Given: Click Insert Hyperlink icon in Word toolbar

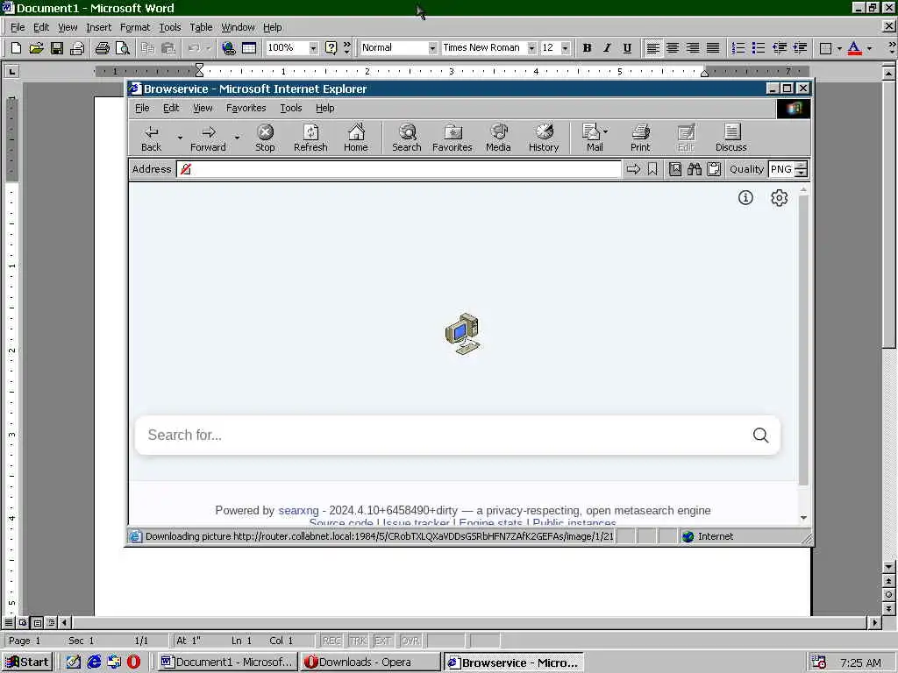Looking at the screenshot, I should tap(229, 48).
